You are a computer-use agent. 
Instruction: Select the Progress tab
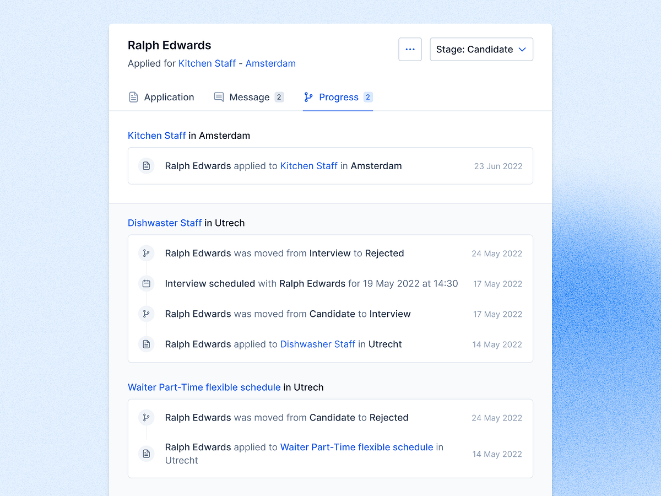[x=338, y=97]
